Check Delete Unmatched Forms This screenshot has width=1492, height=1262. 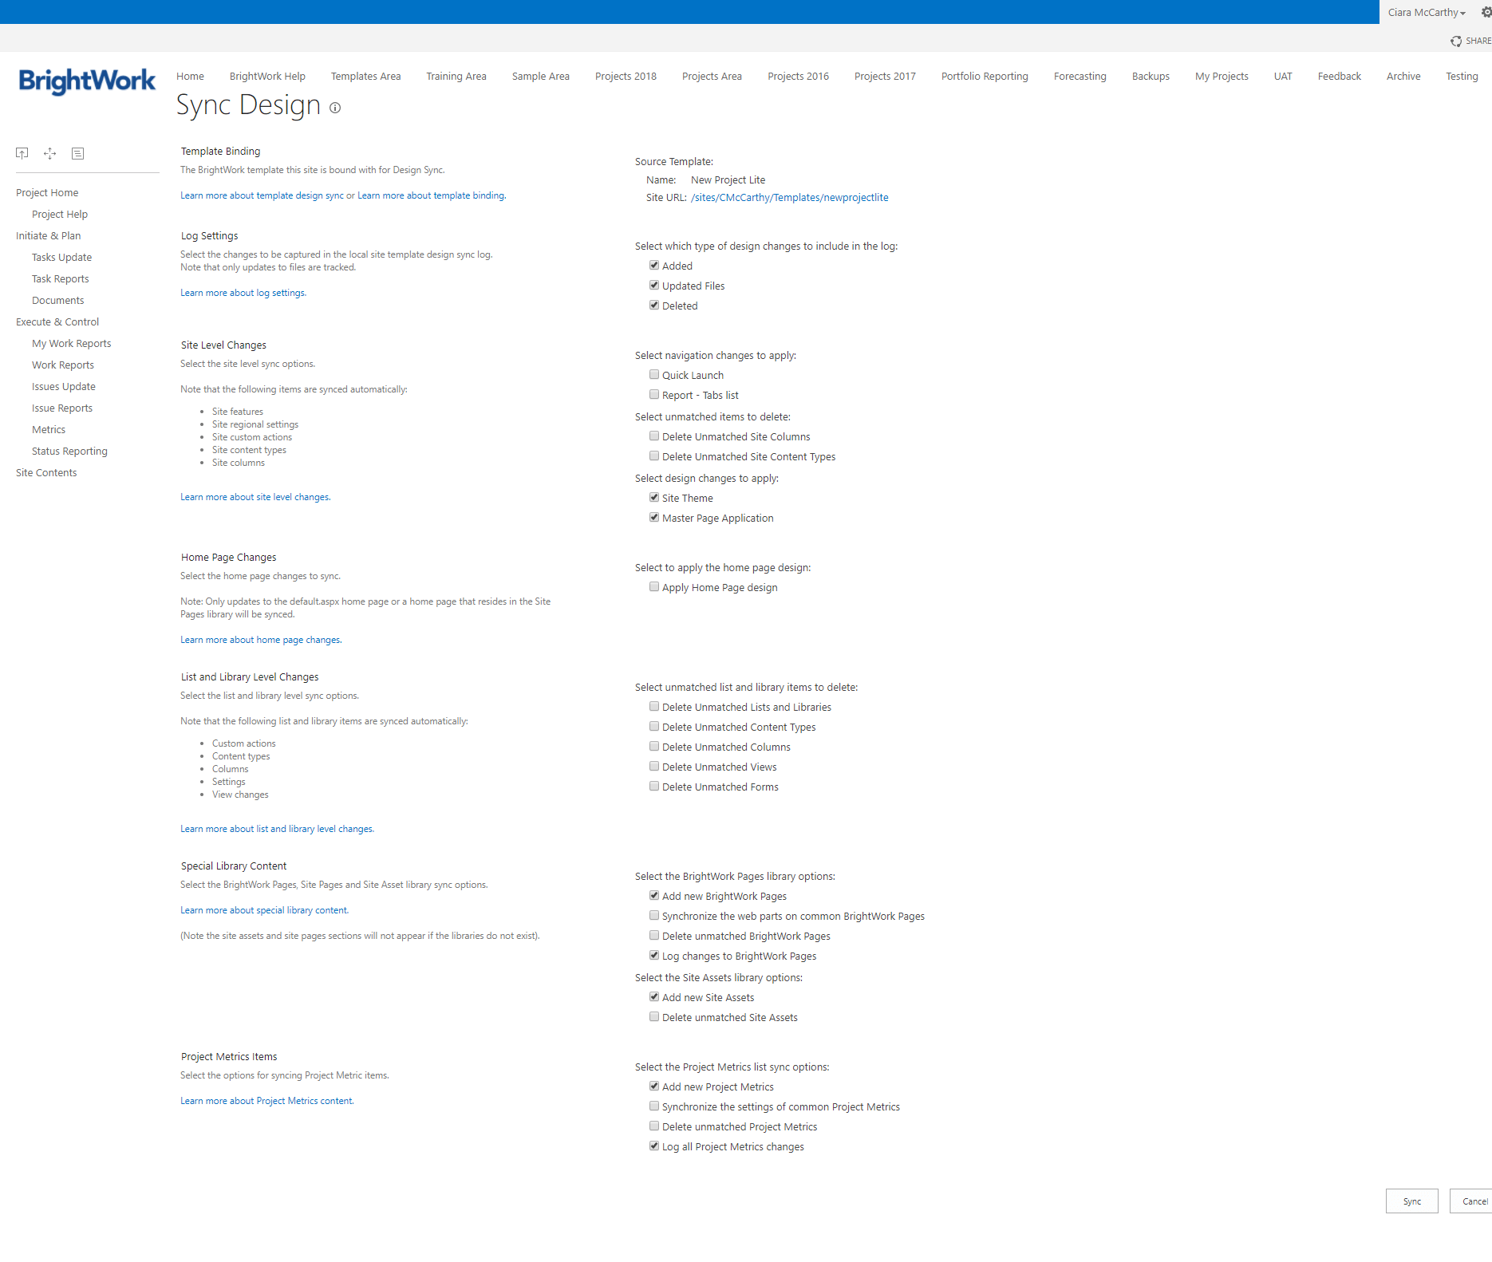[654, 786]
